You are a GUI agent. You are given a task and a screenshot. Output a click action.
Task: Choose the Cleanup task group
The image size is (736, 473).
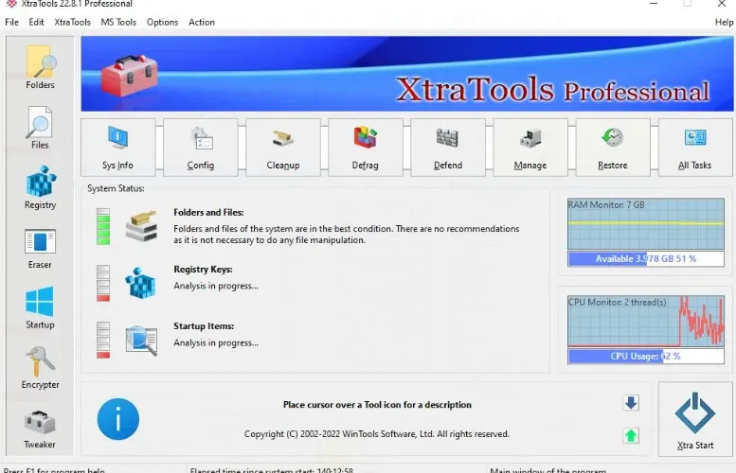point(283,148)
